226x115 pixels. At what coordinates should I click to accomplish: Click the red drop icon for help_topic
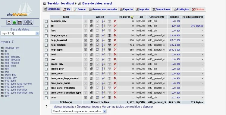coord(115,50)
